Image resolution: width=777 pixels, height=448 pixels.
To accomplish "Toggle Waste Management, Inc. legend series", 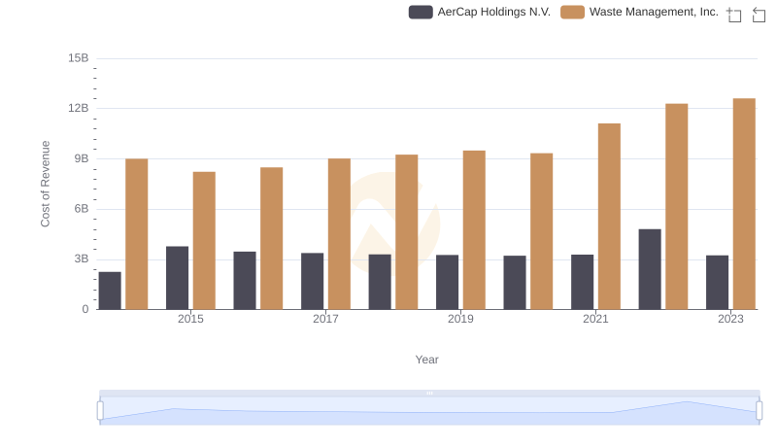I will click(x=639, y=12).
